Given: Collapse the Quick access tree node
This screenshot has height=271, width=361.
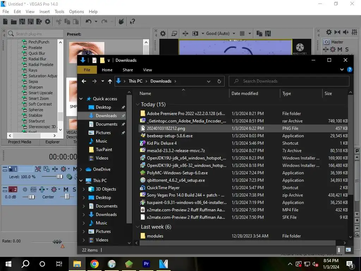Looking at the screenshot, I should [x=81, y=99].
